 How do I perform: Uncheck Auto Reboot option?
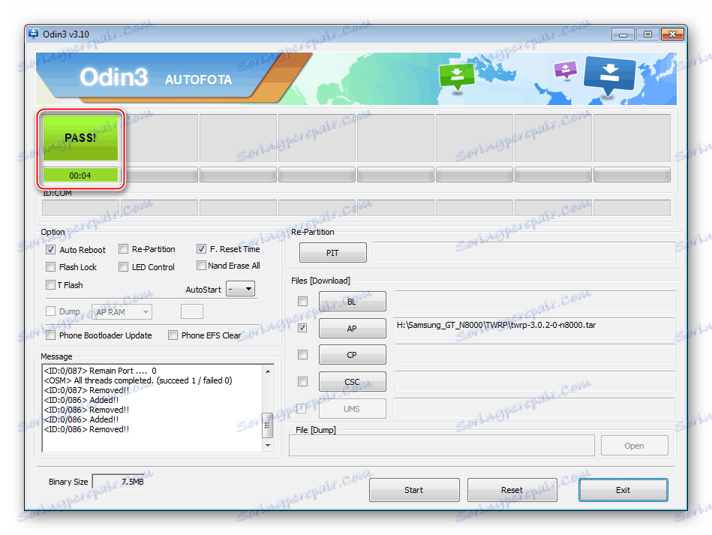click(51, 250)
